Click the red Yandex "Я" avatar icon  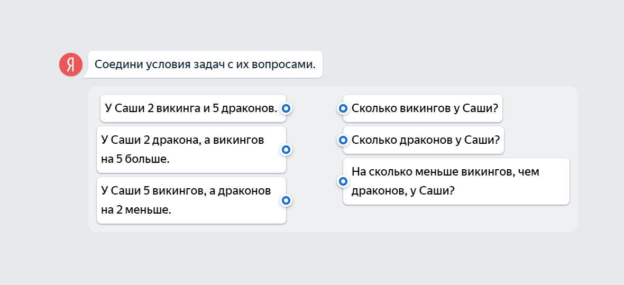tap(71, 65)
